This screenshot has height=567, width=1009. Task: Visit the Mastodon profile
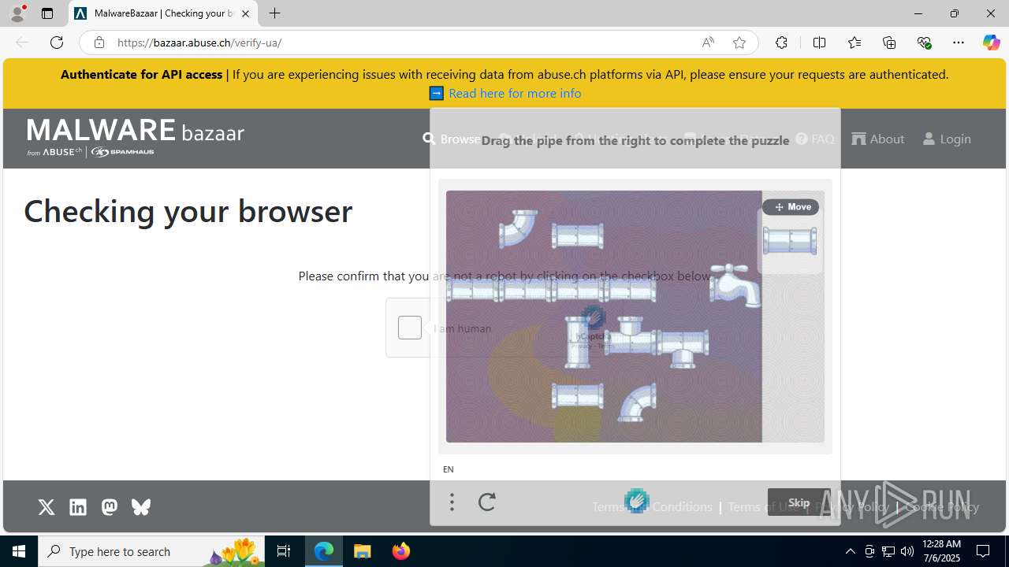pos(110,507)
